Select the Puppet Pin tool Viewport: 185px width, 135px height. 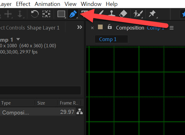pos(153,14)
